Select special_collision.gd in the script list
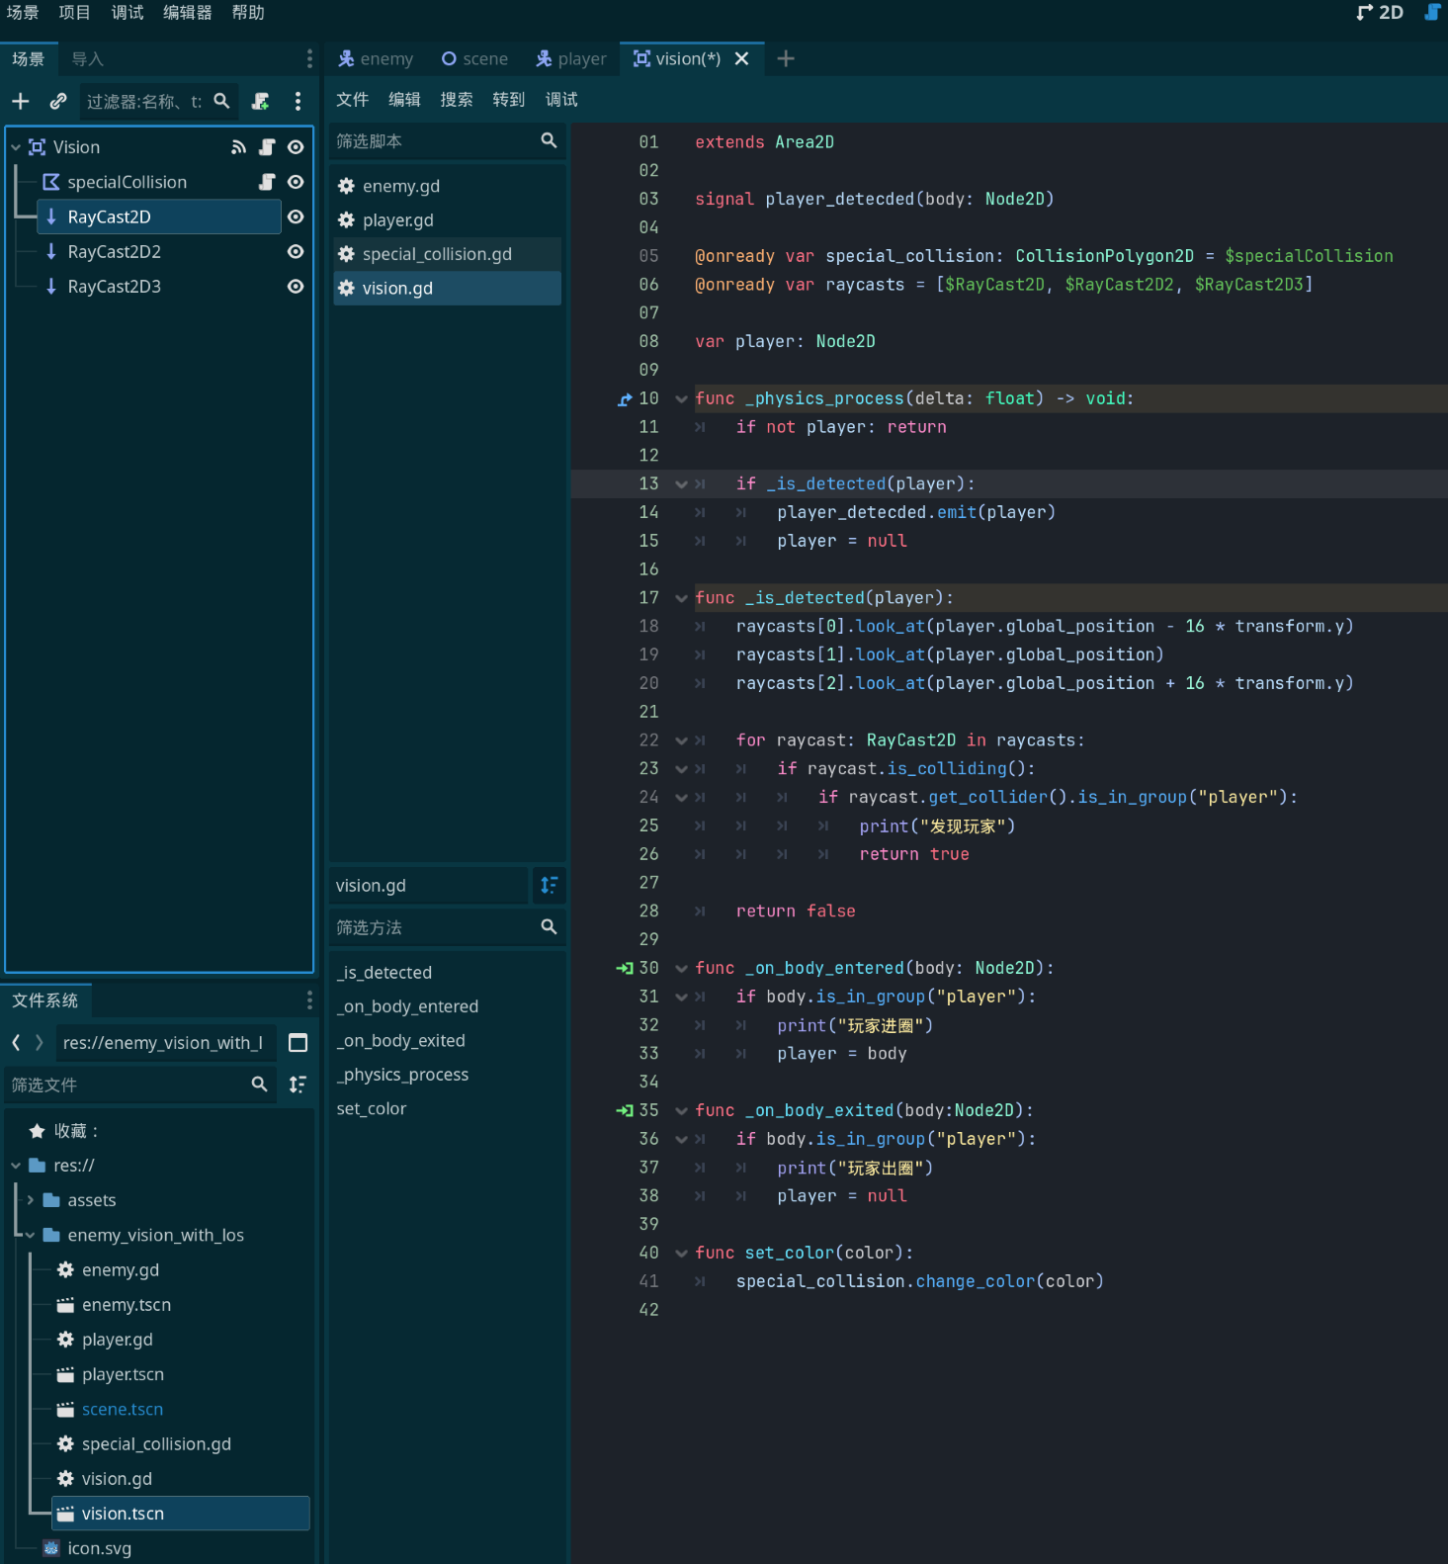Screen dimensions: 1448x1564 437,254
